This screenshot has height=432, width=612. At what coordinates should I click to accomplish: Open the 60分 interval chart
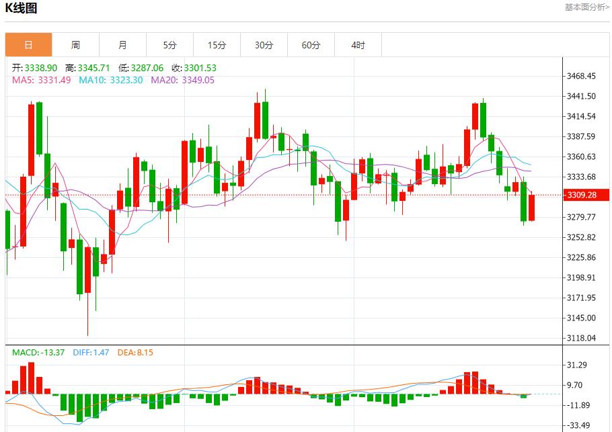(311, 44)
